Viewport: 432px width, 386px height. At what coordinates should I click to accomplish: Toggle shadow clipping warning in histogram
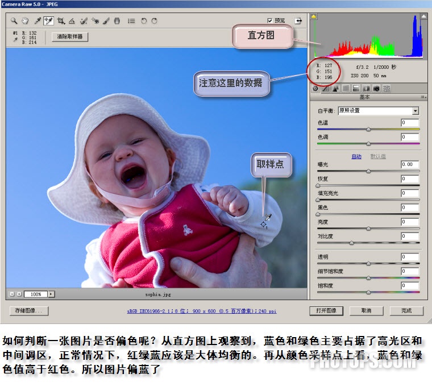coord(314,16)
